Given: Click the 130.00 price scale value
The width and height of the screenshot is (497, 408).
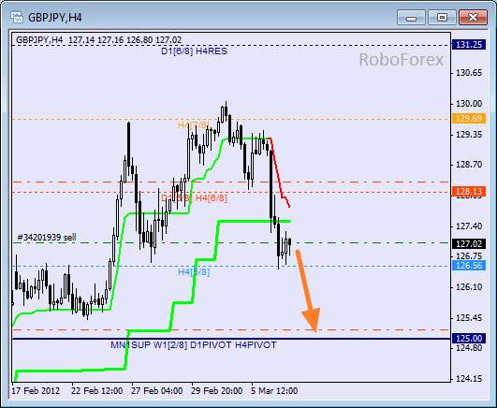Looking at the screenshot, I should (469, 104).
